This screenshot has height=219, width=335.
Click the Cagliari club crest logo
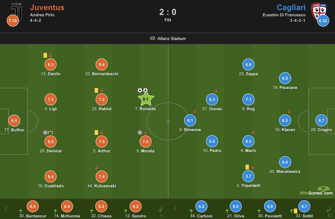click(319, 11)
